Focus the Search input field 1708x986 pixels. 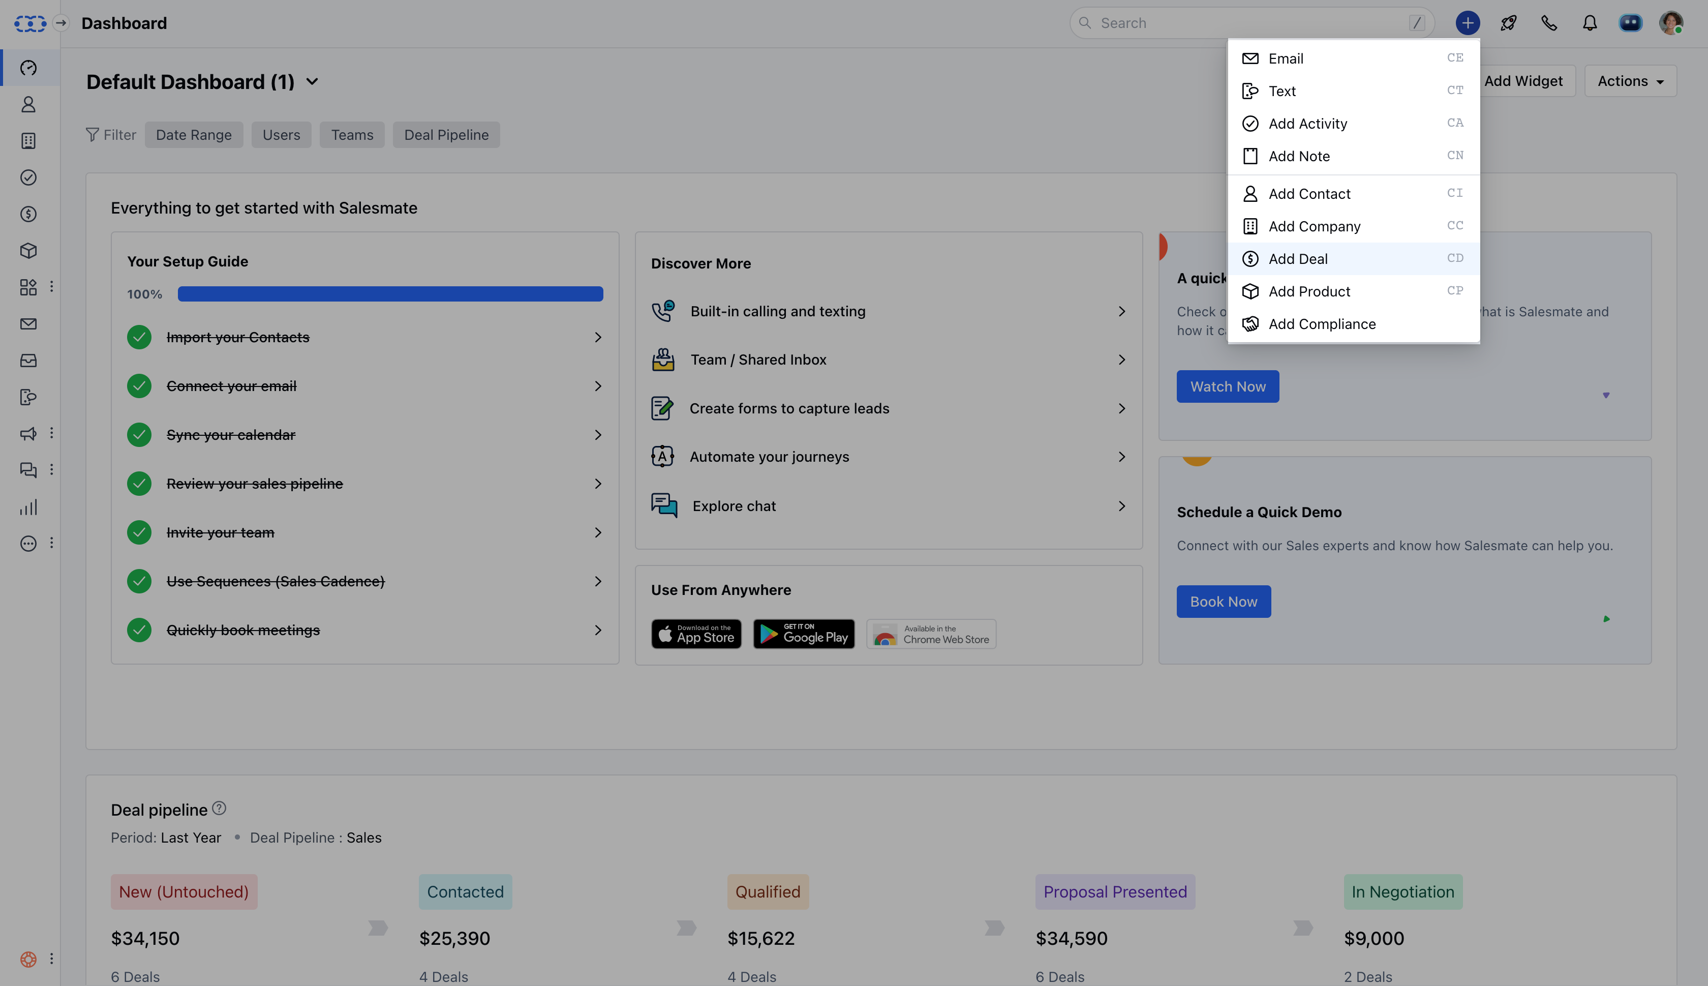(1252, 23)
